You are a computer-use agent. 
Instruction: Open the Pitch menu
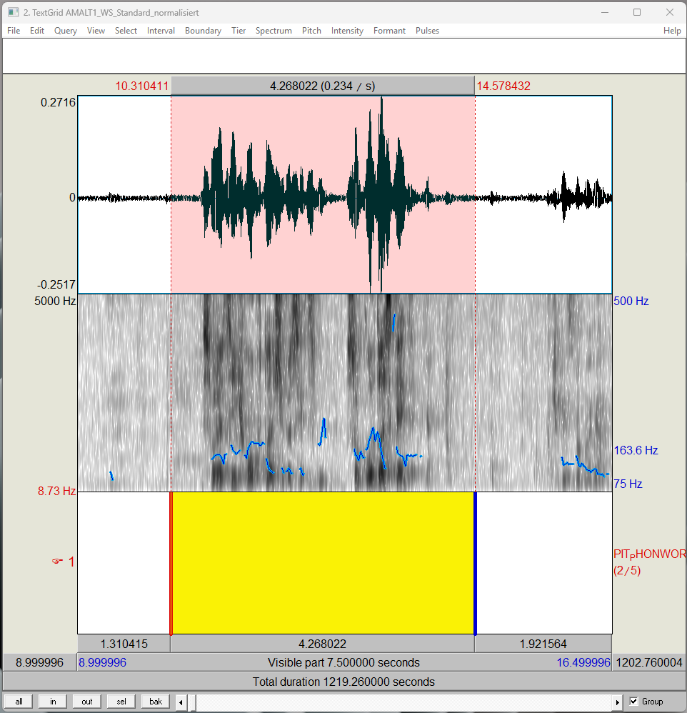pyautogui.click(x=311, y=31)
